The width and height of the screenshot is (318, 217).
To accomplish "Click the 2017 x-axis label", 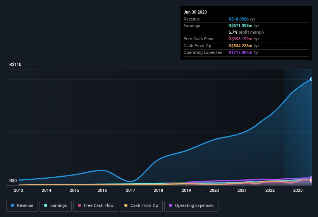I will click(x=131, y=190).
